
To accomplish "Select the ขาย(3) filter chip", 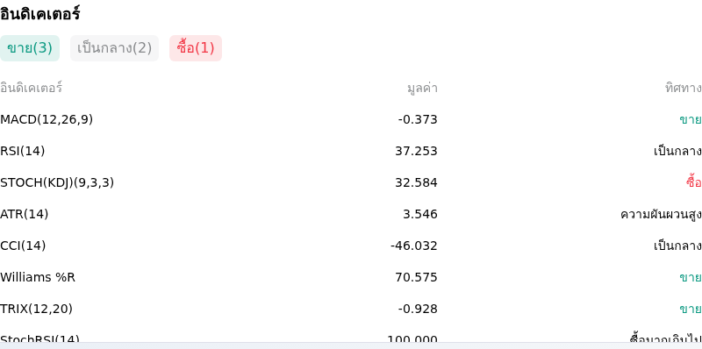I will (30, 48).
